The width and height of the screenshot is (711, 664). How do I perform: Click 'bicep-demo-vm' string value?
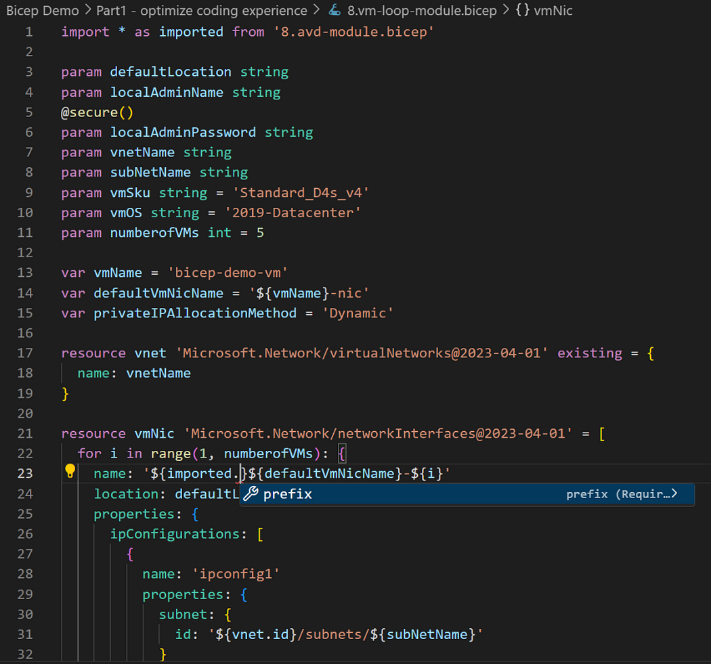228,272
